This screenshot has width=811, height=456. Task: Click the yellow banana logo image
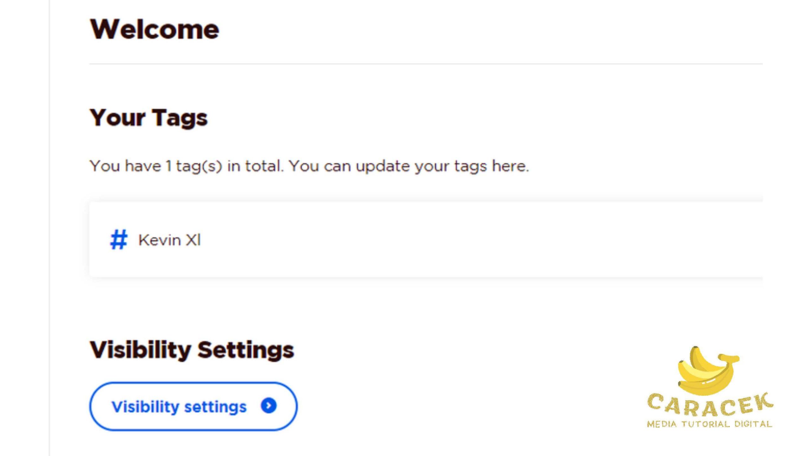707,371
